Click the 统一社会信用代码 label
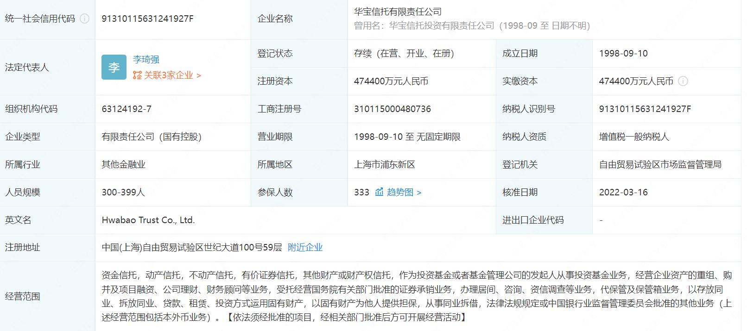This screenshot has width=747, height=331. pos(40,19)
